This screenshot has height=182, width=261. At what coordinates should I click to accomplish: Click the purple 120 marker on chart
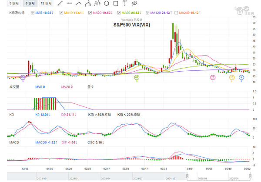pos(23,77)
